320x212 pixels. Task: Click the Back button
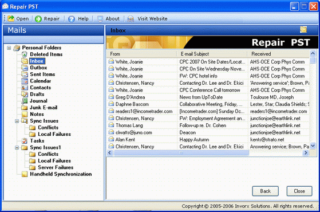(x=265, y=191)
